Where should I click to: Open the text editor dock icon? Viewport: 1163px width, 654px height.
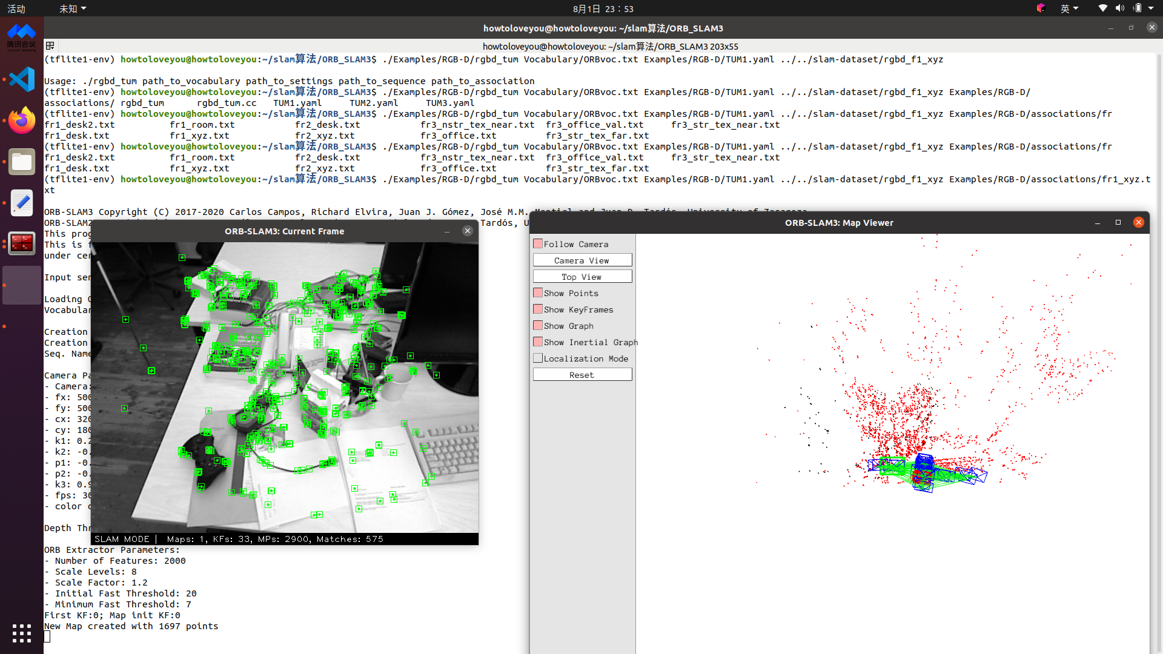(x=22, y=203)
